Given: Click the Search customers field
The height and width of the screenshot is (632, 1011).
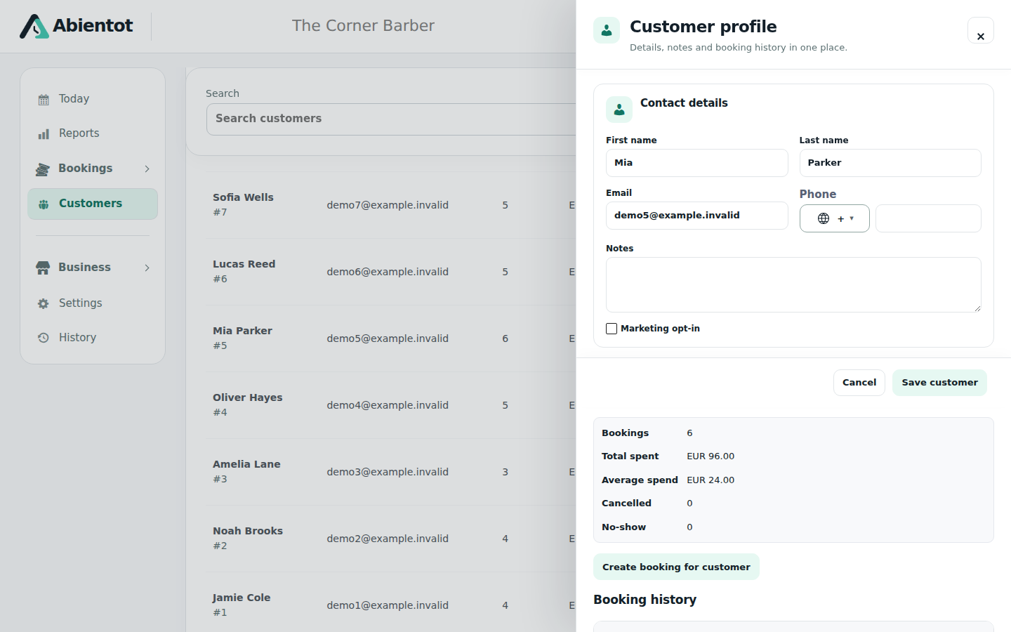Looking at the screenshot, I should [391, 119].
